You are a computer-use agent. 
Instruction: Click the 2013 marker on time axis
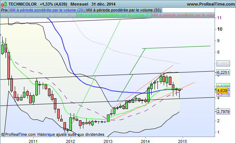click(x=108, y=141)
